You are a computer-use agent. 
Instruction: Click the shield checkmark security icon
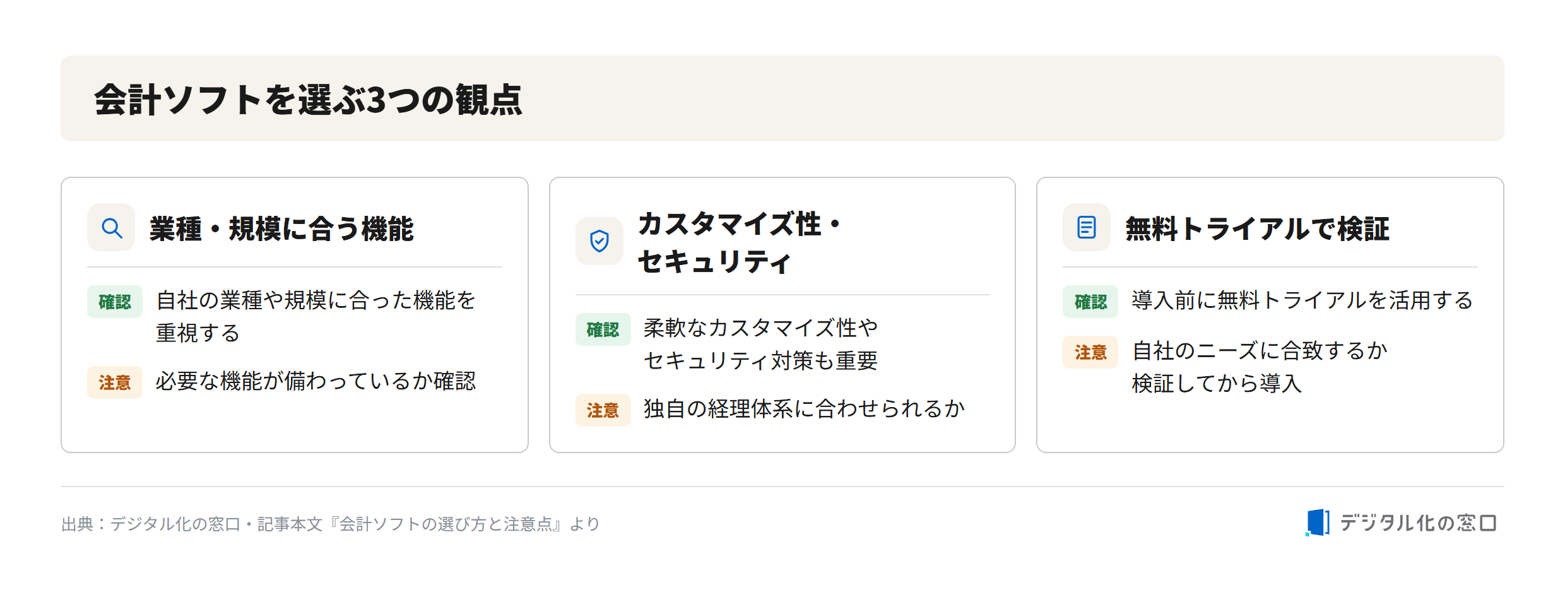(599, 241)
